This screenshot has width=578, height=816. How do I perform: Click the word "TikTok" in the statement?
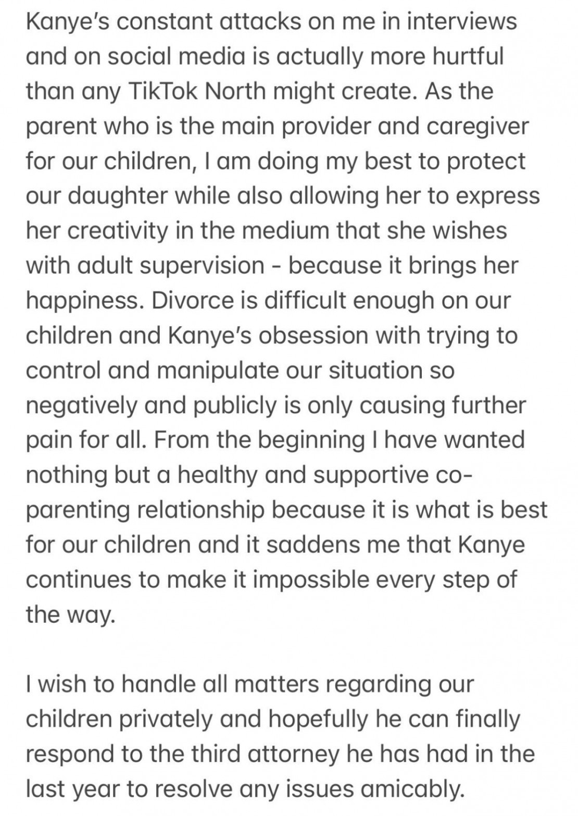[x=161, y=91]
